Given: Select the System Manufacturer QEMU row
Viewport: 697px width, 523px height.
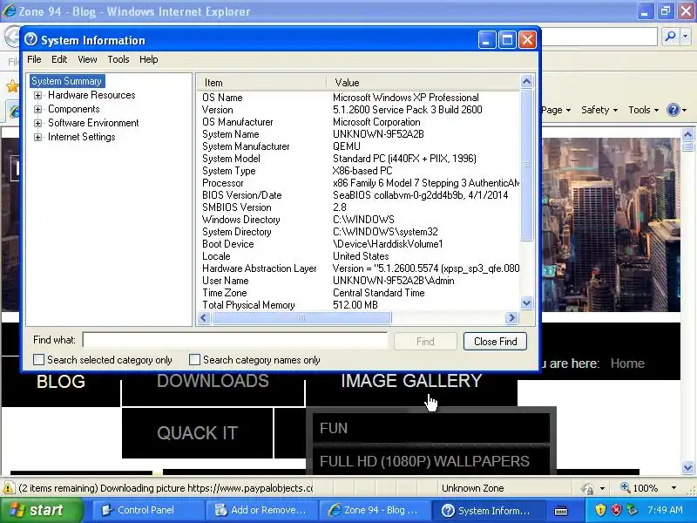Looking at the screenshot, I should (x=358, y=146).
